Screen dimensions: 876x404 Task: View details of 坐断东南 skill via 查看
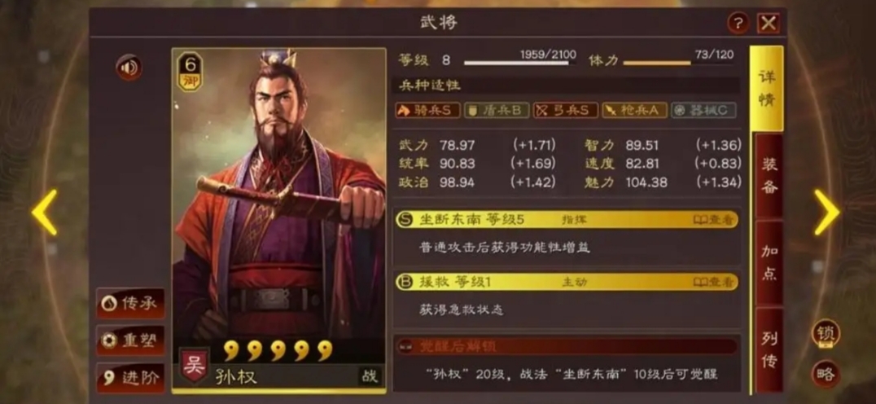pos(713,220)
